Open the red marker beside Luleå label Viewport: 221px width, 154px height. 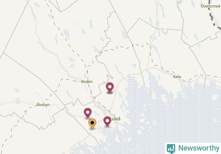tap(107, 121)
